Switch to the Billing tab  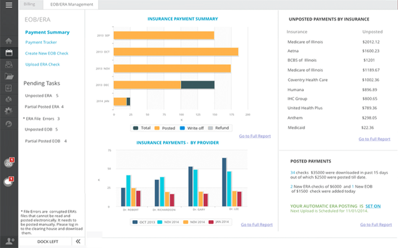(x=29, y=4)
